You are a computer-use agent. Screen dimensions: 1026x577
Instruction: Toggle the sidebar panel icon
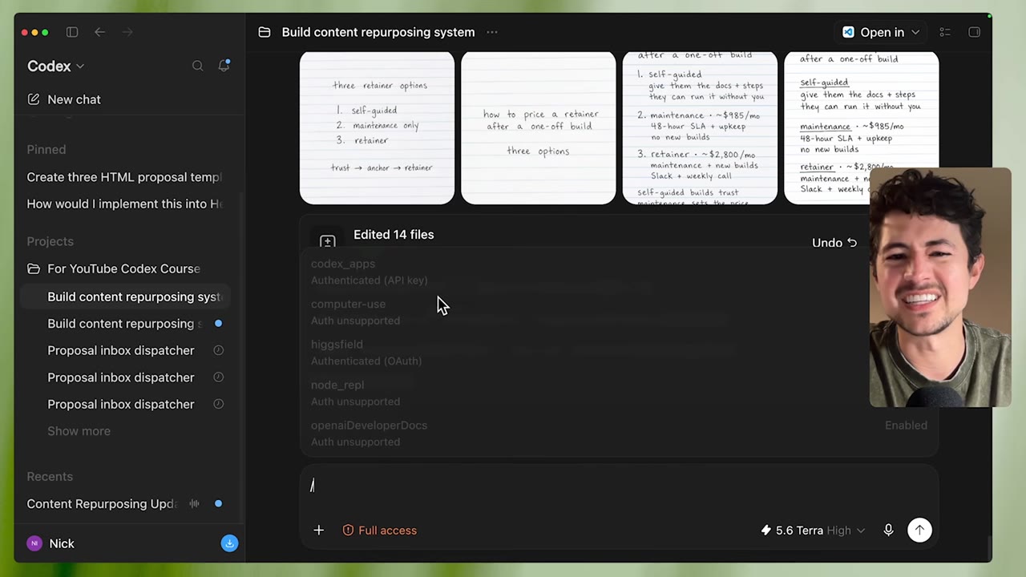click(72, 32)
